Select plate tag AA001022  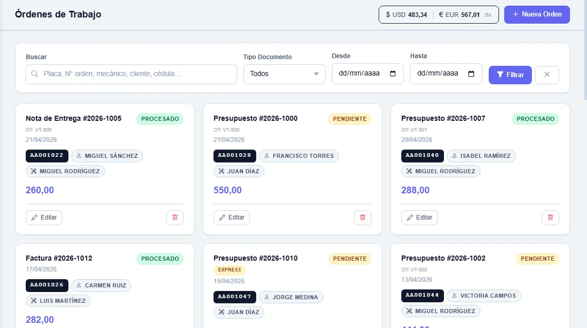coord(47,156)
